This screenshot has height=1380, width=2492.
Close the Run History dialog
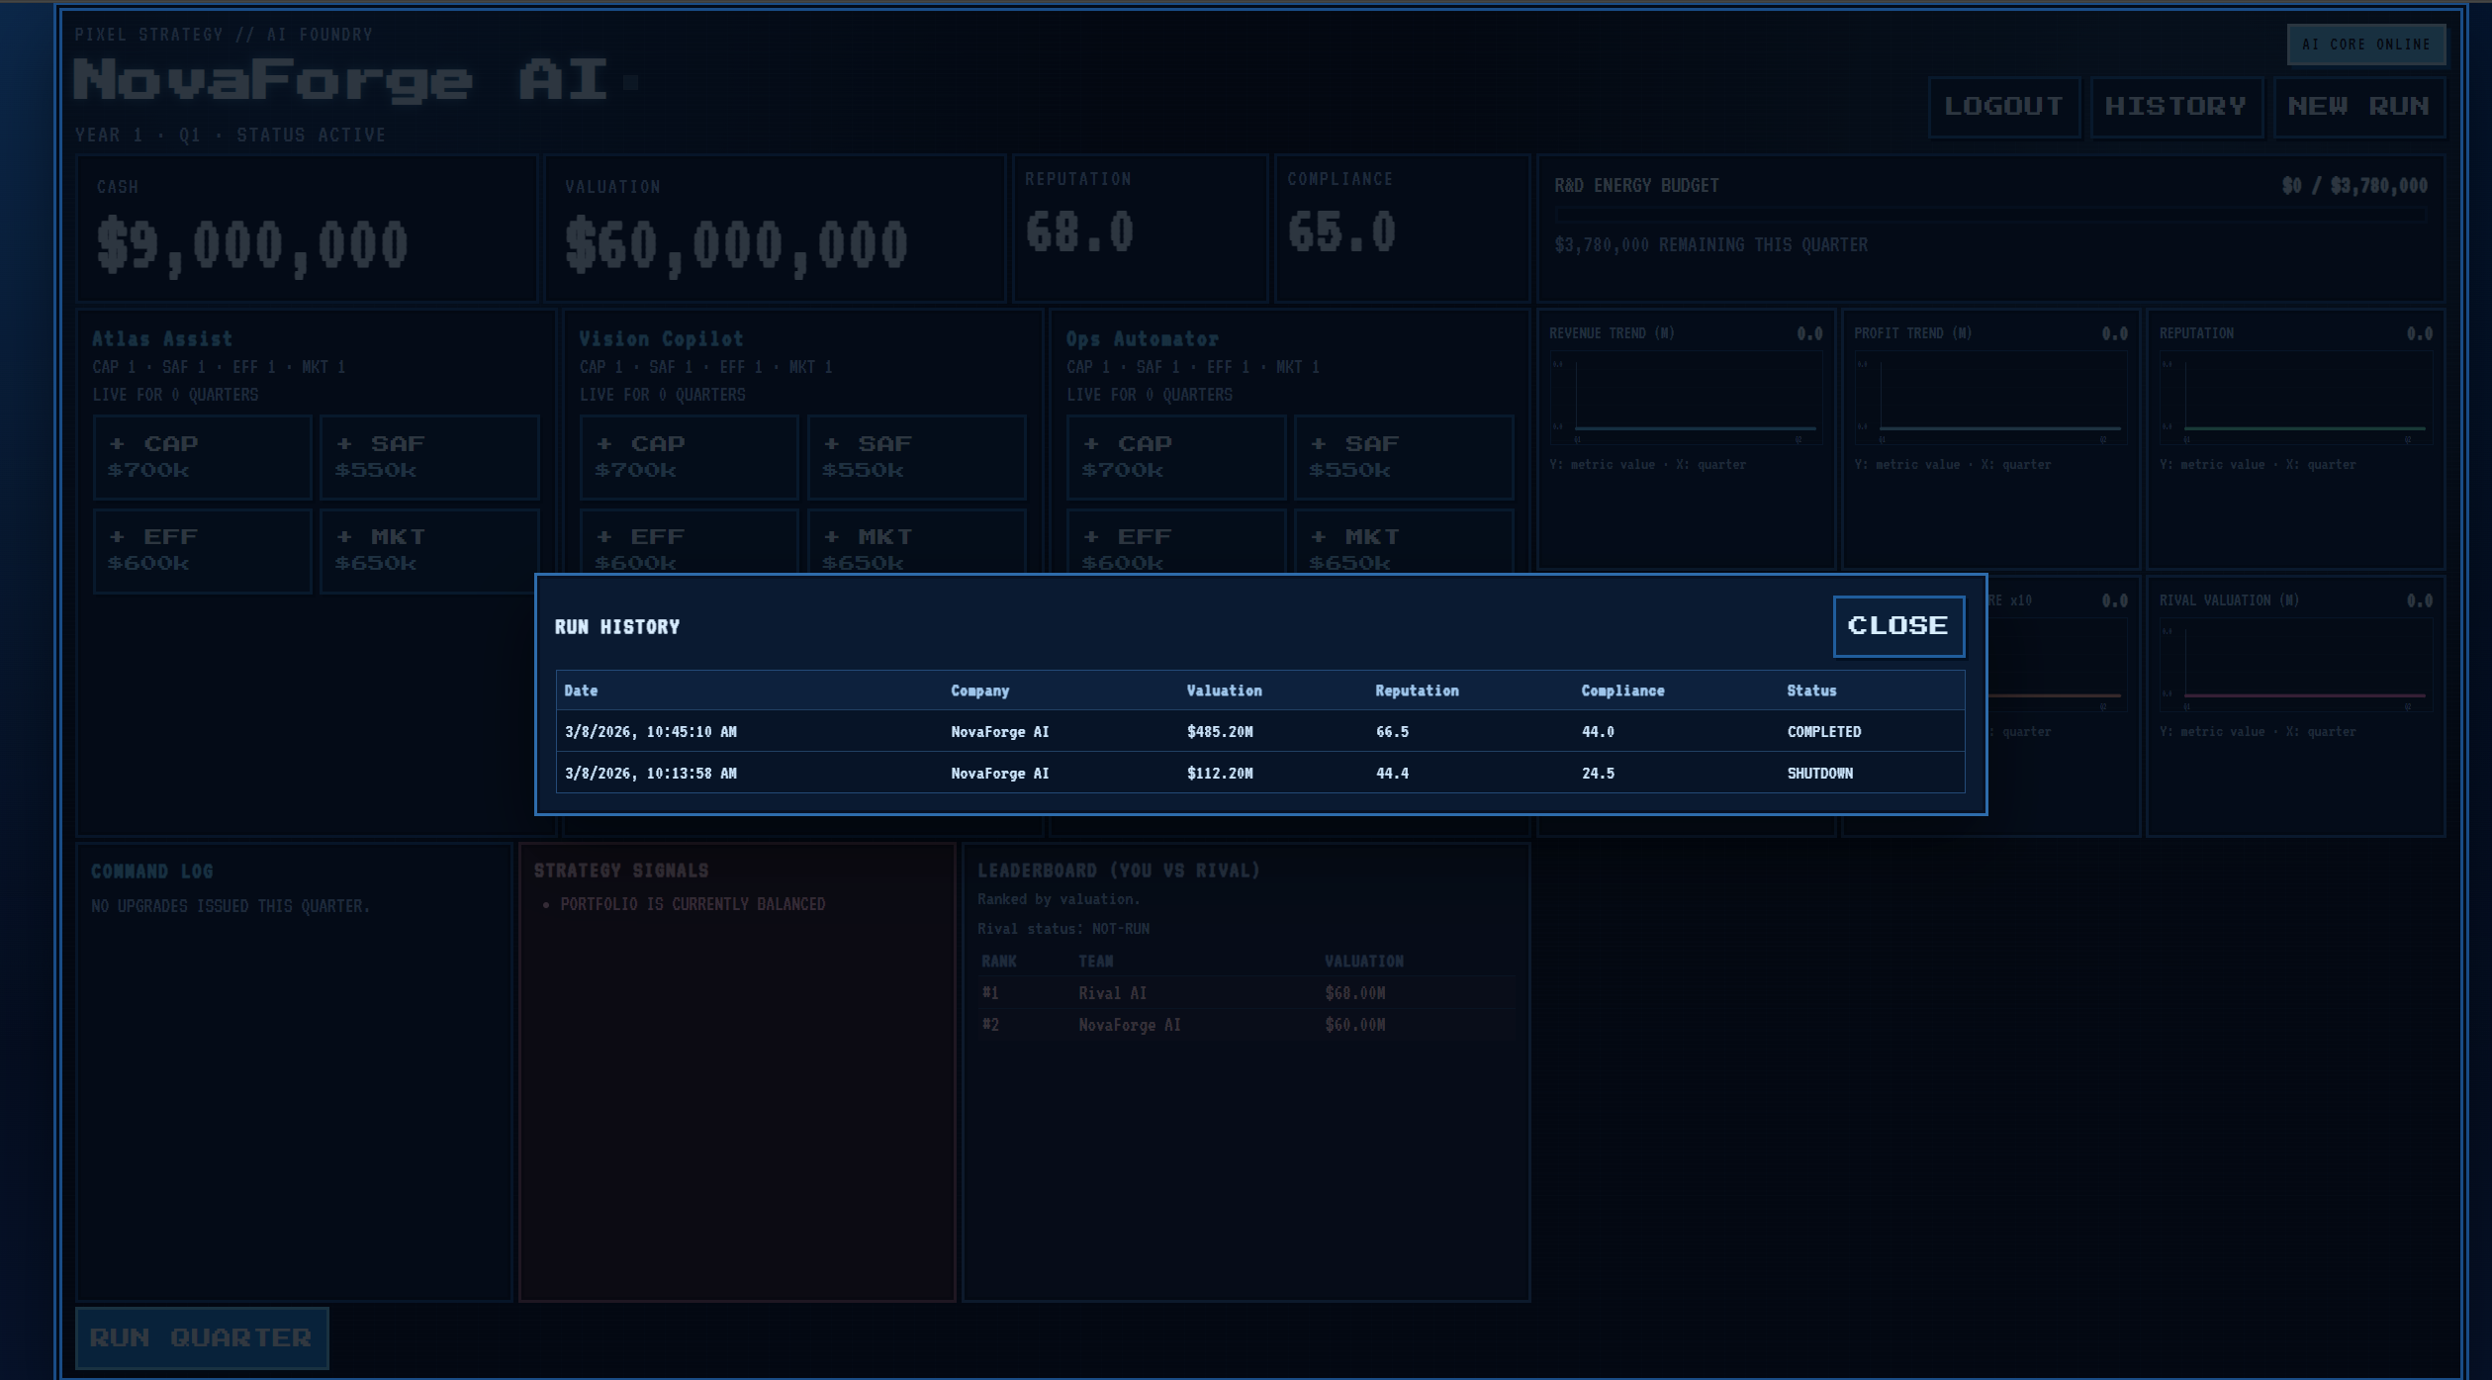1897,626
